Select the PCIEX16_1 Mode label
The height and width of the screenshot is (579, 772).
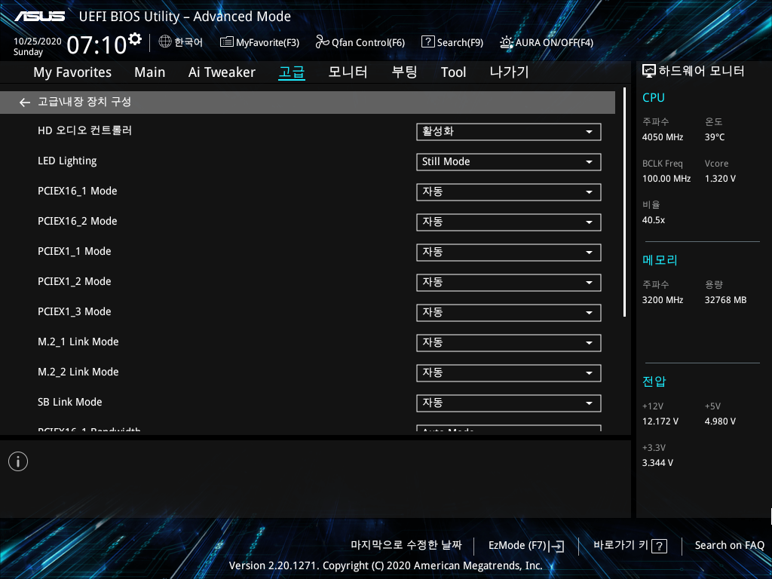(78, 191)
